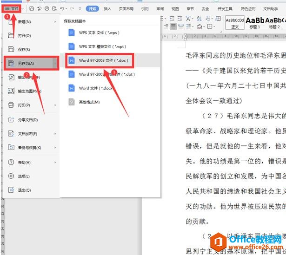Image resolution: width=286 pixels, height=255 pixels.
Task: Click the increase indent icon
Action: tap(180, 19)
